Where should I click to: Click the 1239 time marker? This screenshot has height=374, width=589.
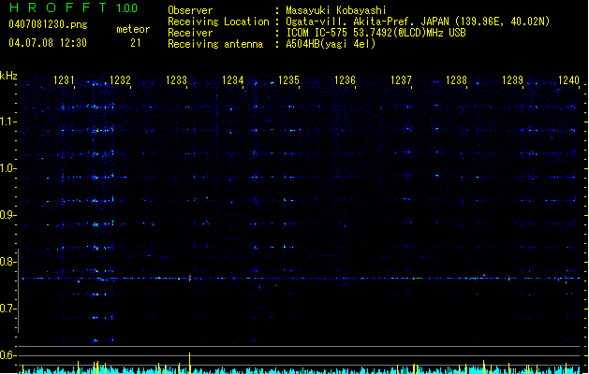(x=513, y=80)
